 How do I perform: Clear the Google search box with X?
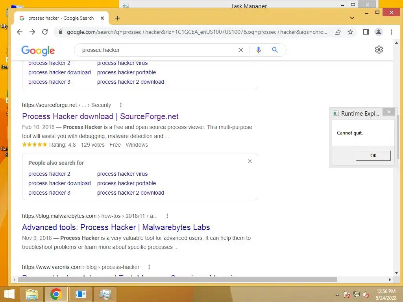(240, 50)
